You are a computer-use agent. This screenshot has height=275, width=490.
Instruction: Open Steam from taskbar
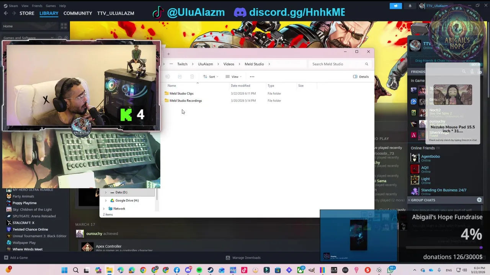(211, 270)
